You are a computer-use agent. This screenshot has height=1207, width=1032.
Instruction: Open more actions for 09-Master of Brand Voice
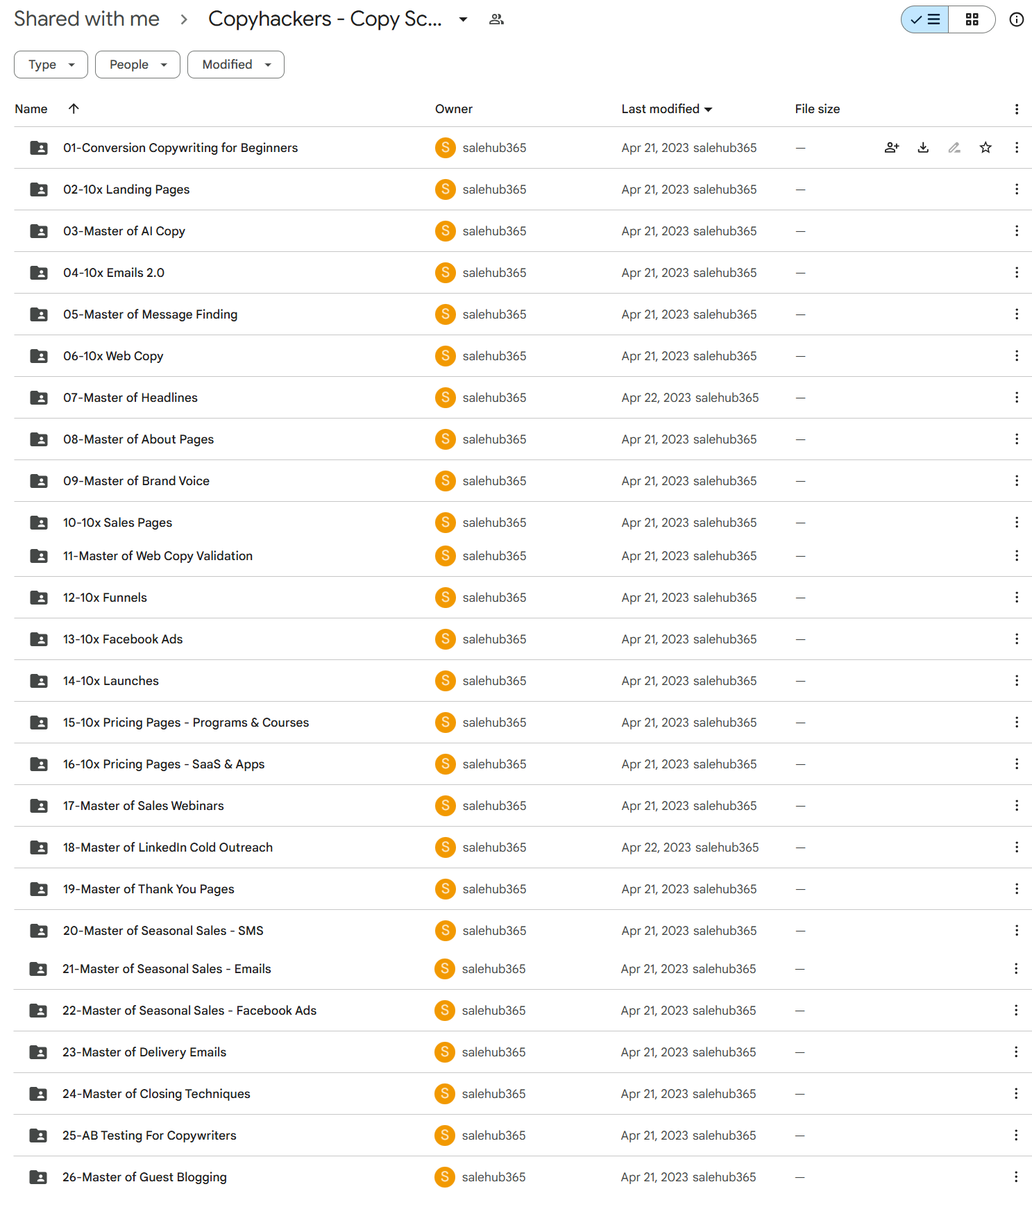1017,480
